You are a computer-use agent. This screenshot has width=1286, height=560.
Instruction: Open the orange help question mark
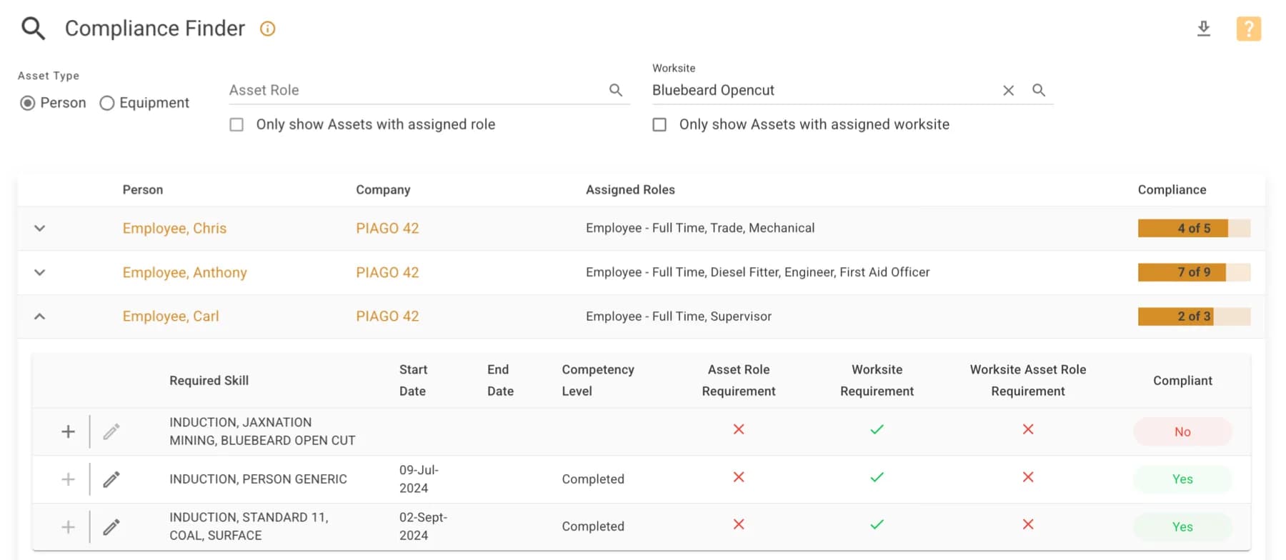[1249, 29]
